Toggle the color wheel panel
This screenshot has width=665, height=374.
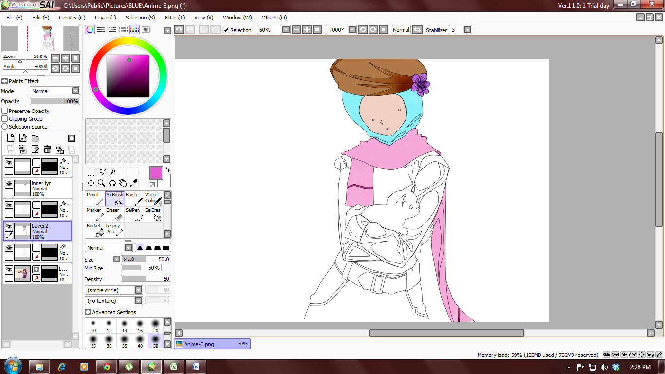pos(90,30)
